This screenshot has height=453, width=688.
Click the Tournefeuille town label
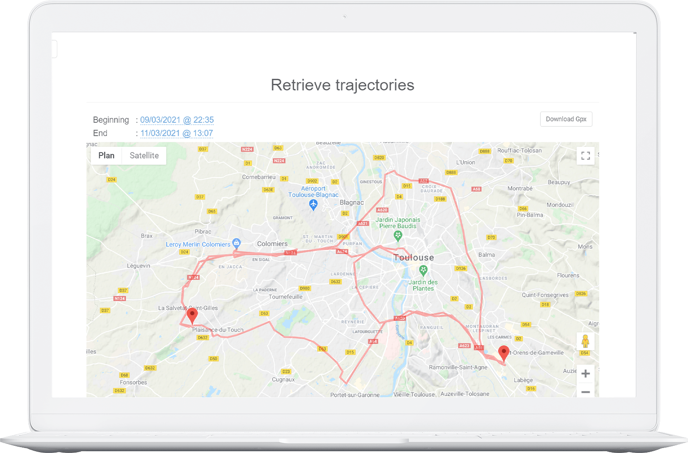286,297
